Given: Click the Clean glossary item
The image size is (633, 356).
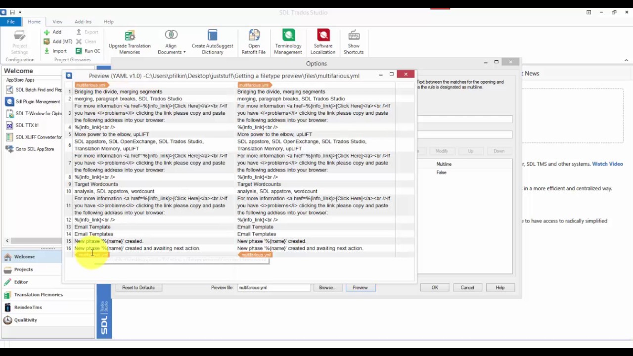Looking at the screenshot, I should coord(86,42).
